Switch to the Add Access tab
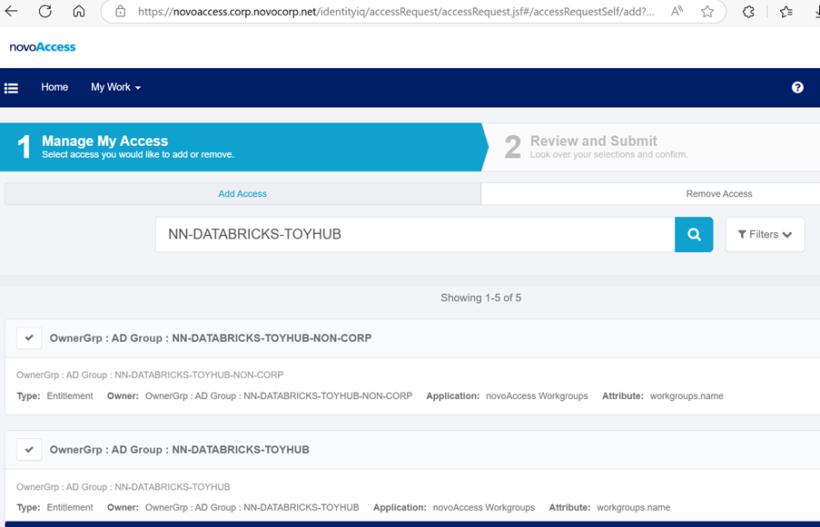The image size is (820, 527). 242,194
